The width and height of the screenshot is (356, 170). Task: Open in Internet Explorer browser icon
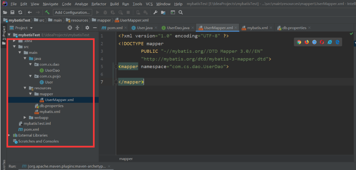tap(329, 42)
